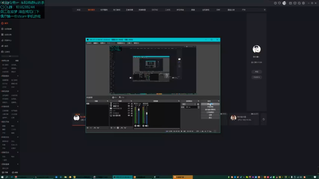Viewport: 319px width, 179px height.
Task: Click second mixer channel volume slider
Action: [x=147, y=115]
